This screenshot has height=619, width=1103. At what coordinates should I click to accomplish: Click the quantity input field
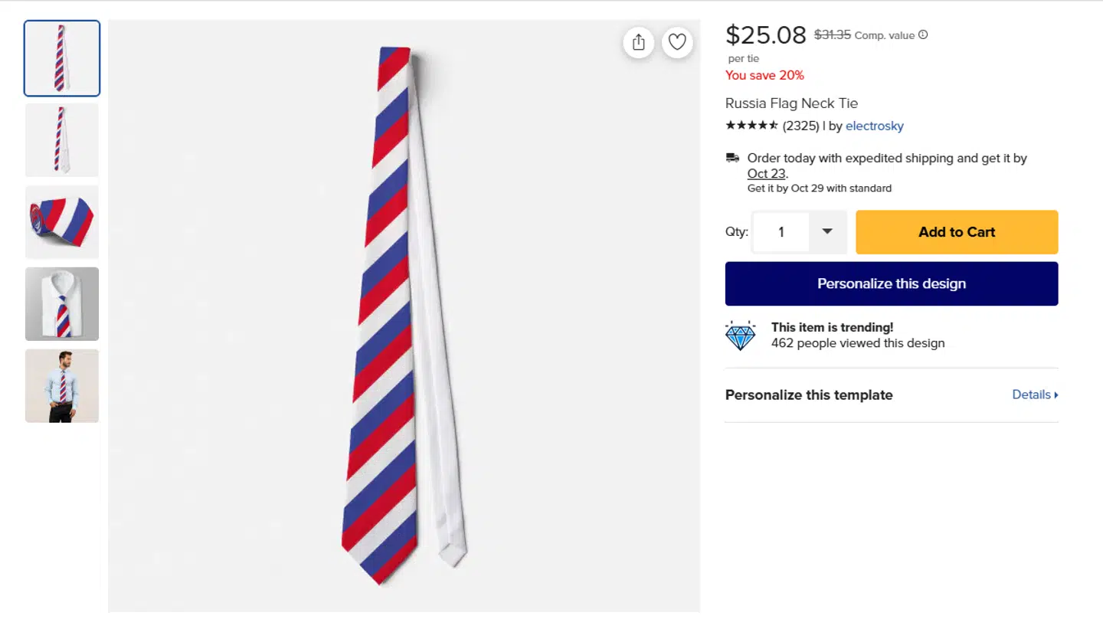(x=781, y=231)
